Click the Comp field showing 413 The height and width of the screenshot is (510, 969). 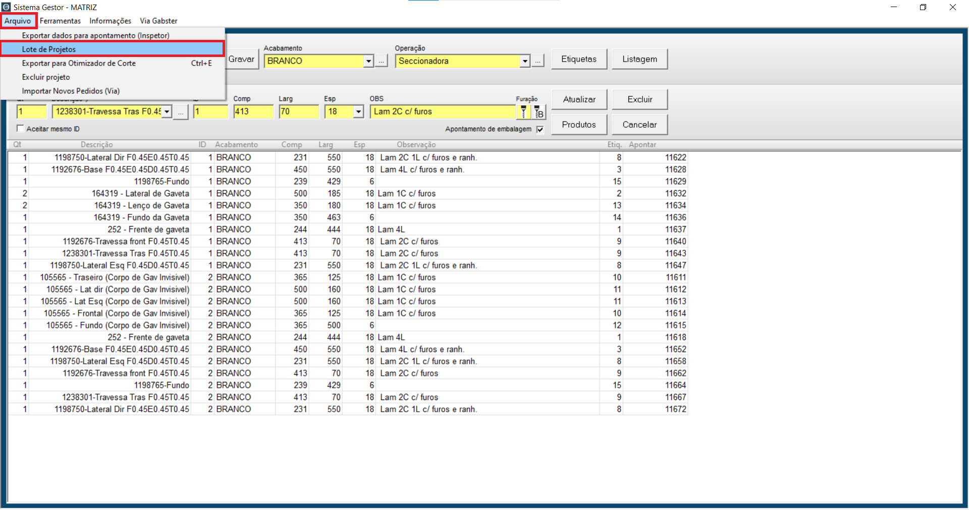click(x=253, y=111)
